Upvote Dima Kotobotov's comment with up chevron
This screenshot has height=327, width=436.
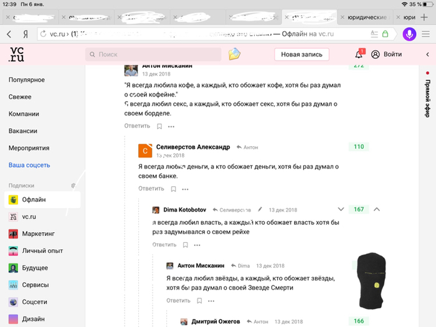[x=377, y=209]
